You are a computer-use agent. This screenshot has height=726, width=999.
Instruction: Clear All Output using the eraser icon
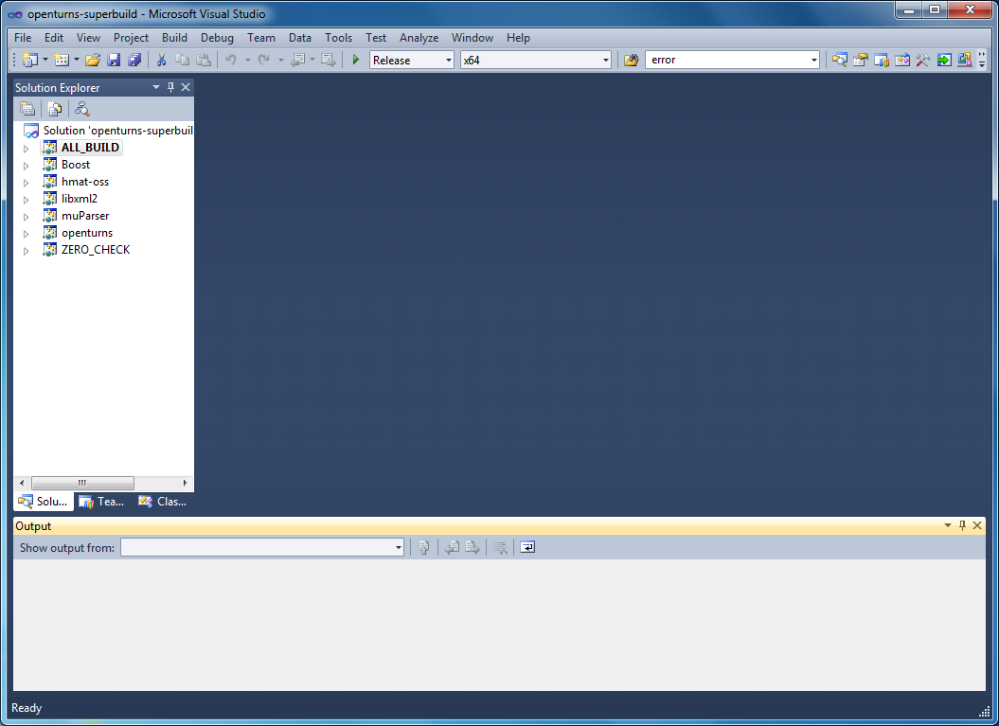(500, 547)
